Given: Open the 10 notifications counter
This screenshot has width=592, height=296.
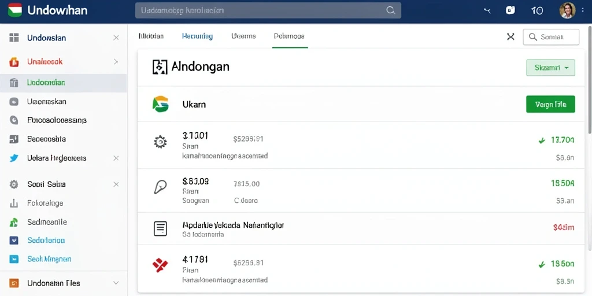Looking at the screenshot, I should (537, 10).
